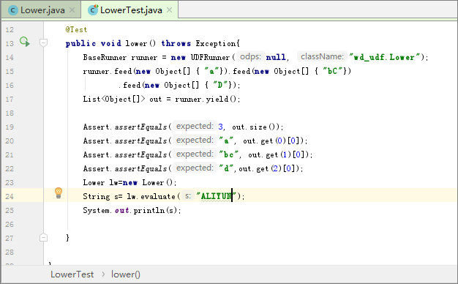Switch to the Lower.java tab
The width and height of the screenshot is (458, 284).
pyautogui.click(x=42, y=10)
